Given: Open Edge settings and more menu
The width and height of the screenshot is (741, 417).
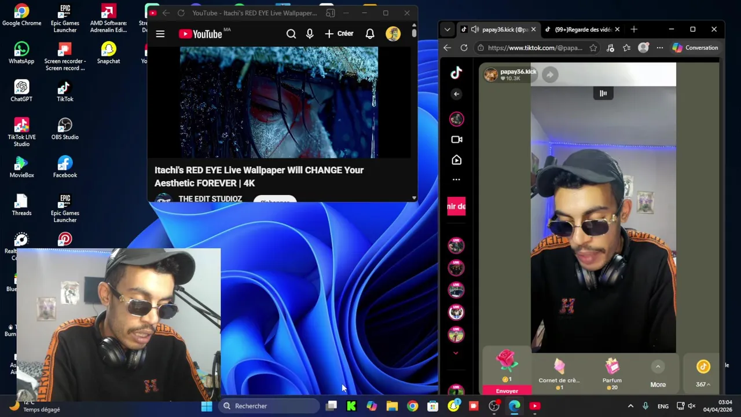Looking at the screenshot, I should (x=659, y=48).
